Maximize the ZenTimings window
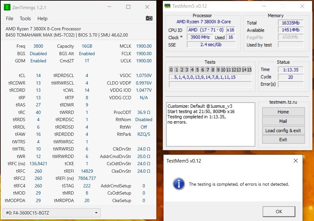Image resolution: width=314 pixels, height=221 pixels. tap(128, 7)
